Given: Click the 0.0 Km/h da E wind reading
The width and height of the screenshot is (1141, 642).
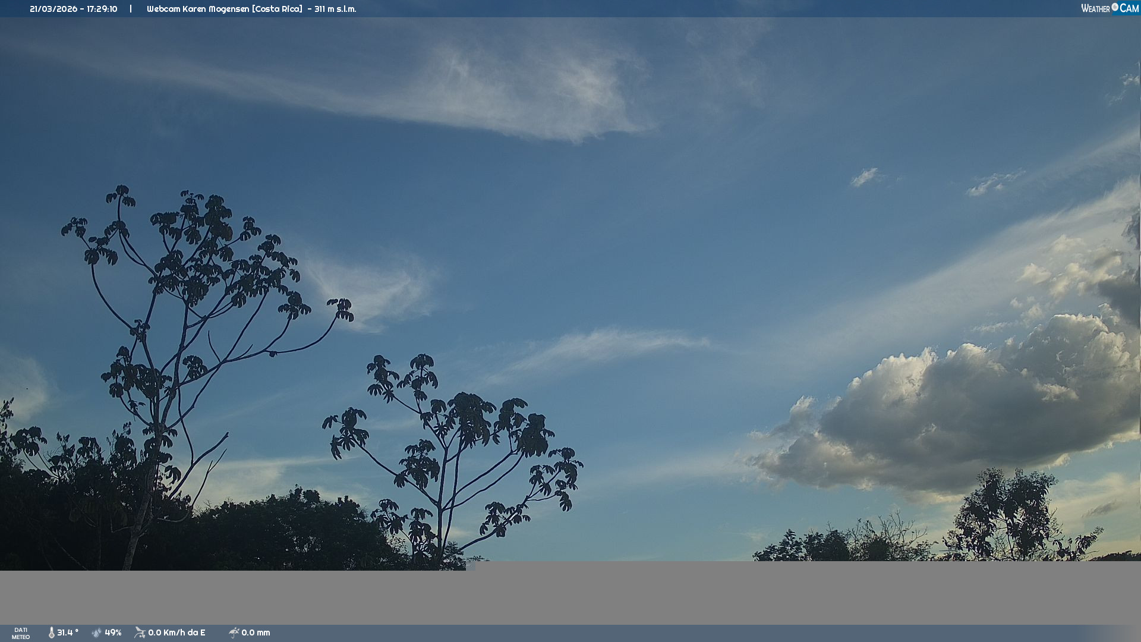Looking at the screenshot, I should [x=176, y=632].
